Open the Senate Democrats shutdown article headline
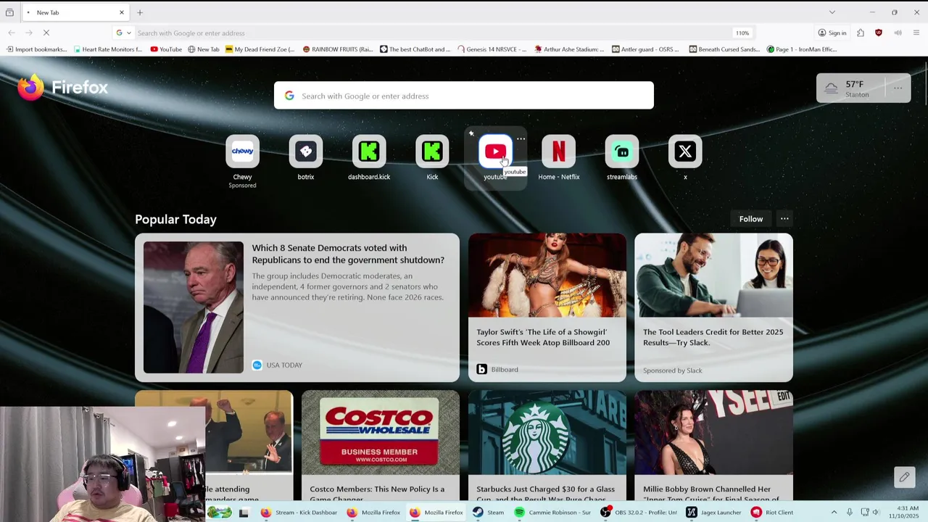The width and height of the screenshot is (928, 522). (348, 254)
